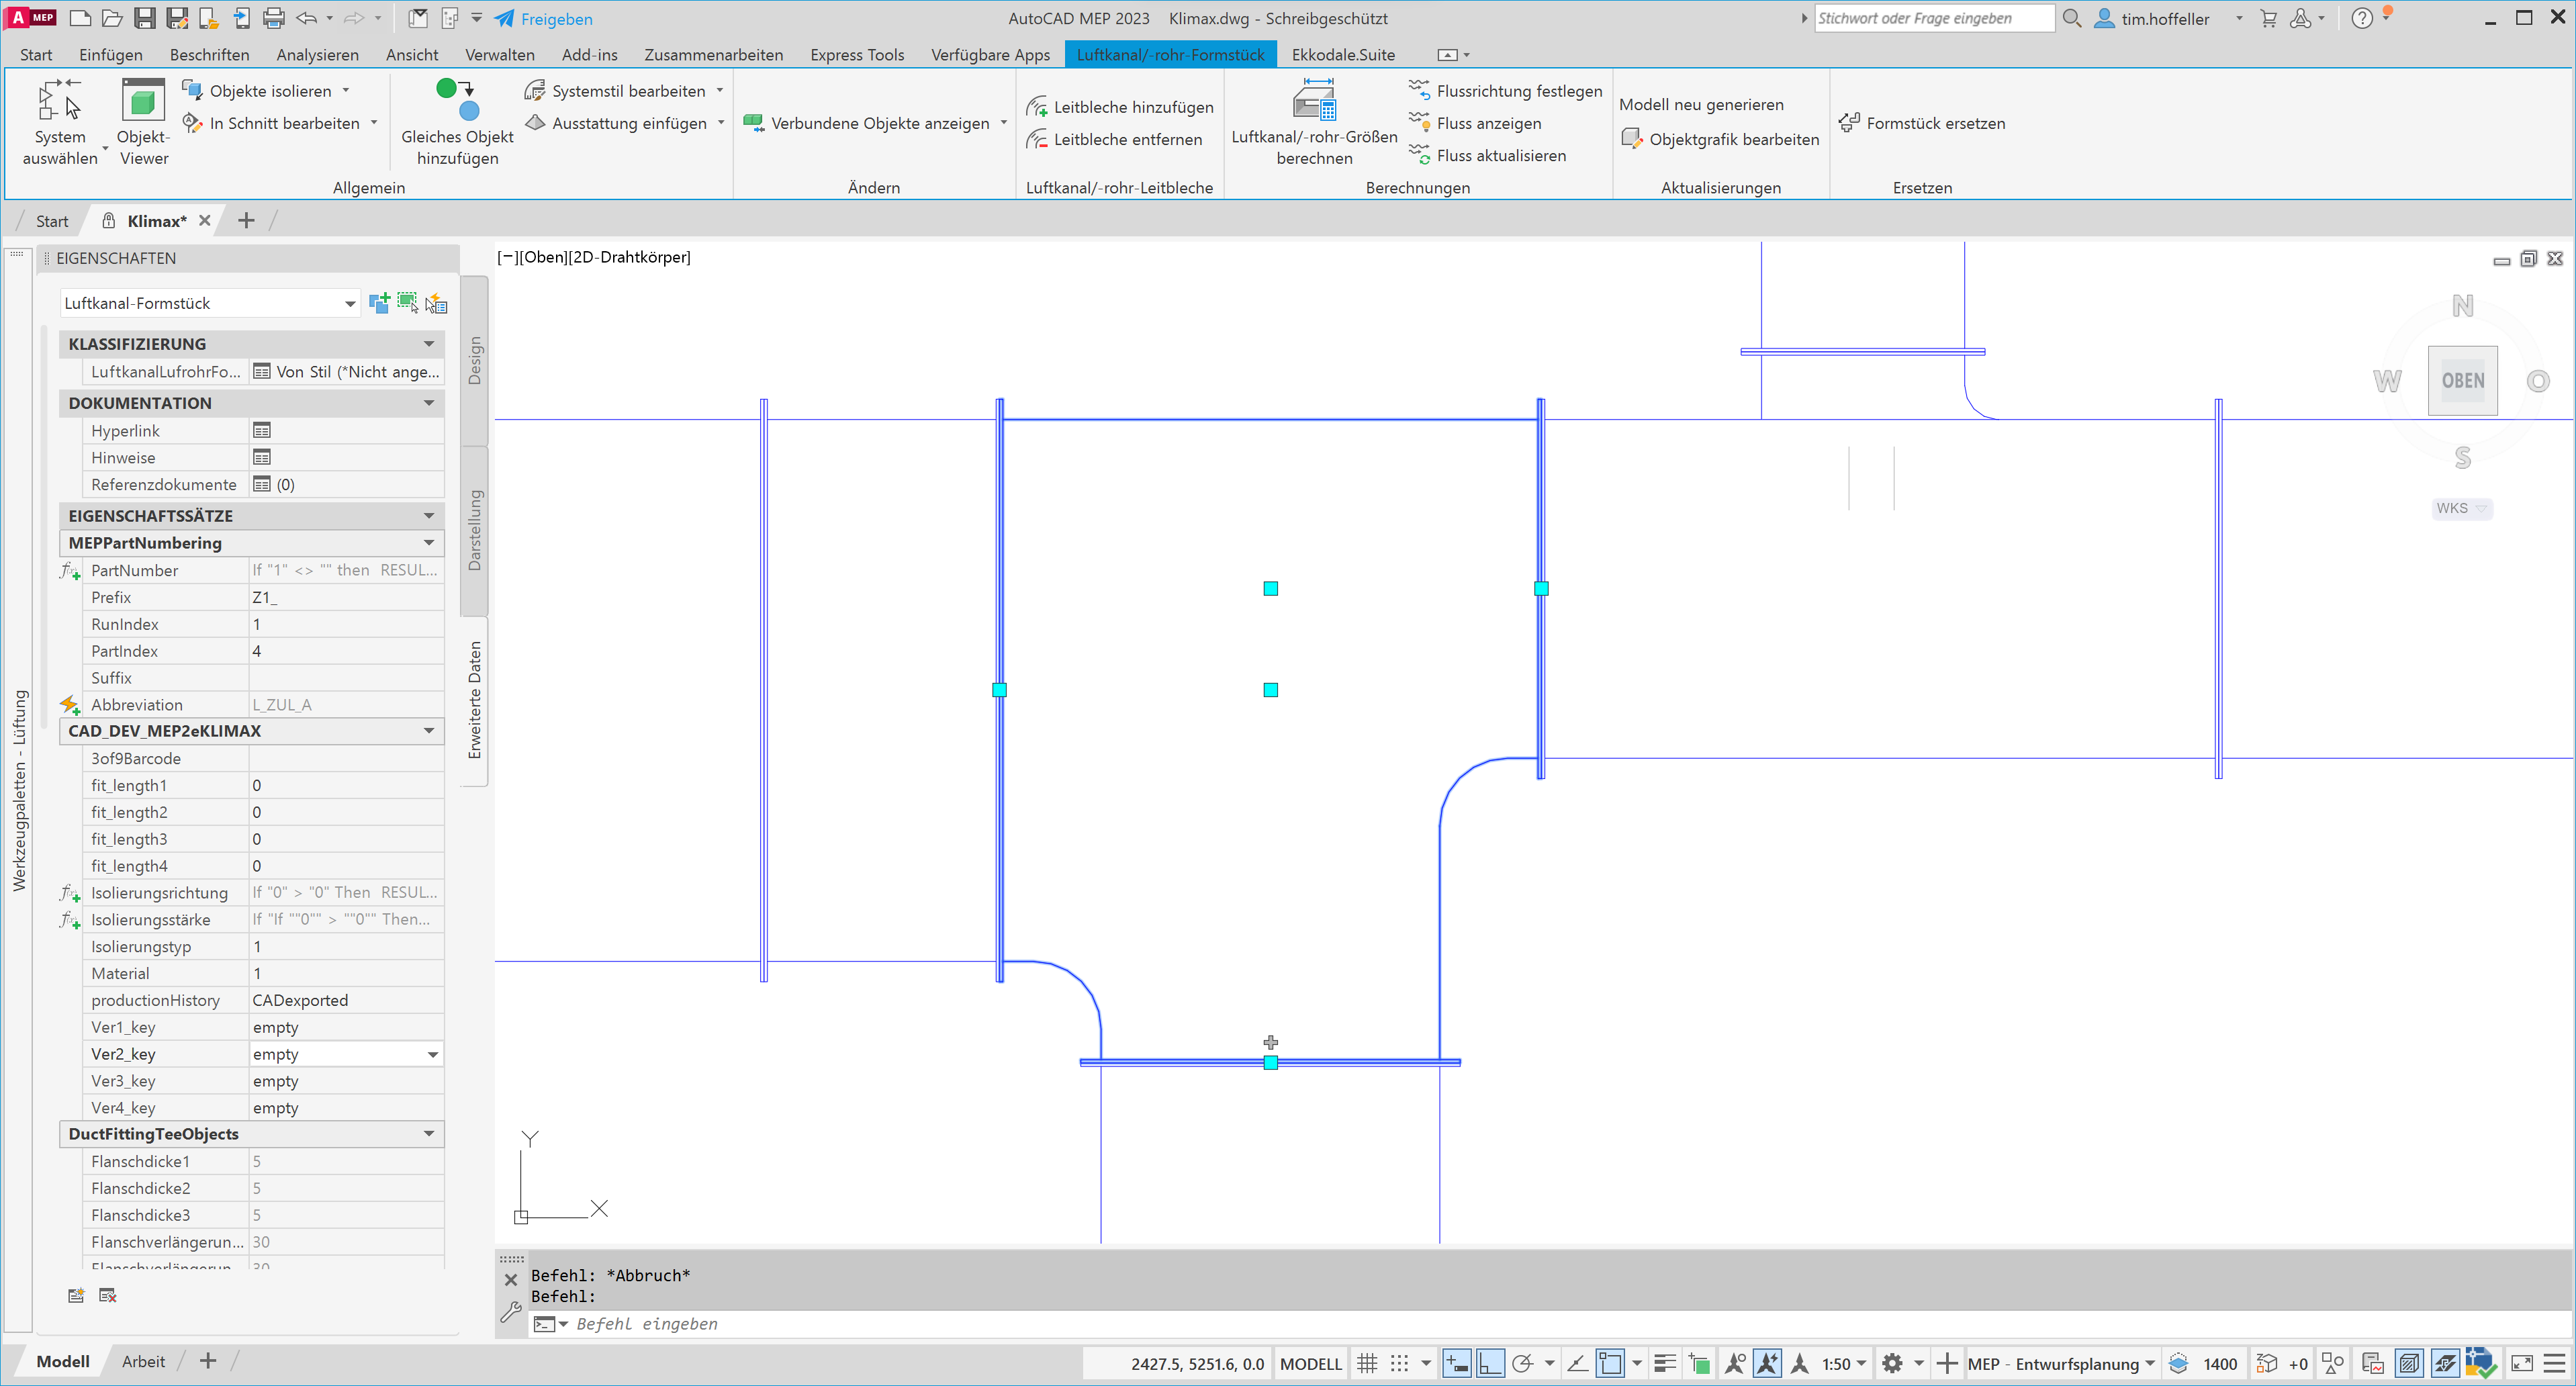Toggle dynamic input in status bar

(x=1457, y=1363)
